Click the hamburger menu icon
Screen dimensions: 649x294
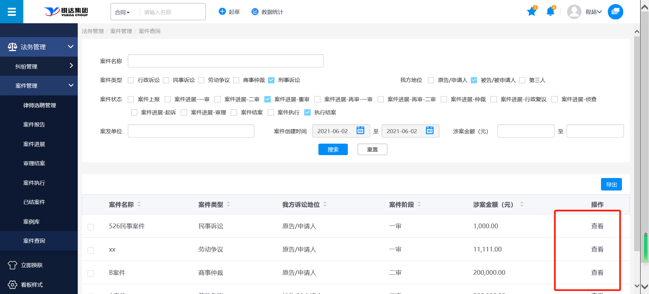11,12
